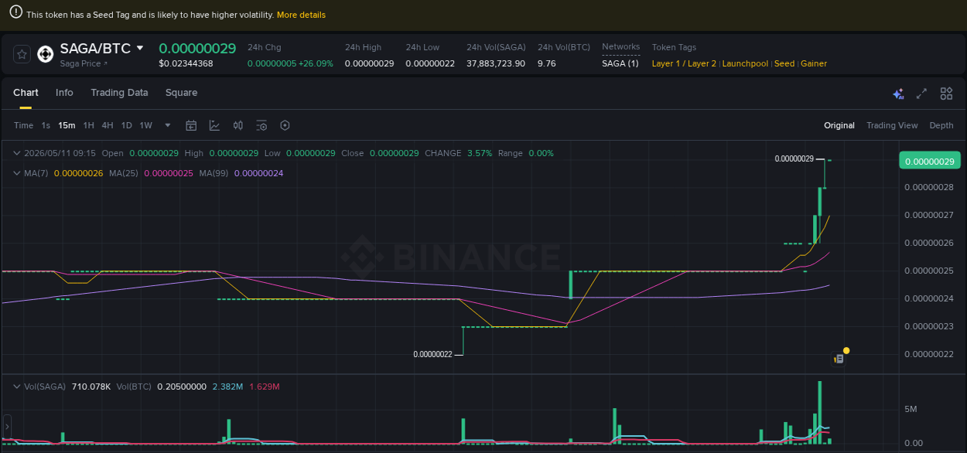
Task: Switch to Depth chart view
Action: click(941, 125)
